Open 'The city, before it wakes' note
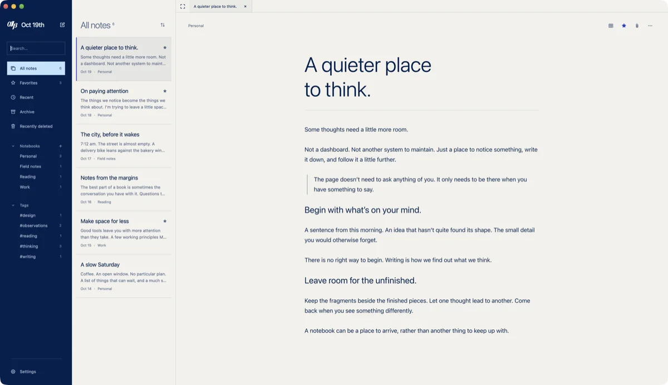Viewport: 668px width, 385px height. [124, 146]
